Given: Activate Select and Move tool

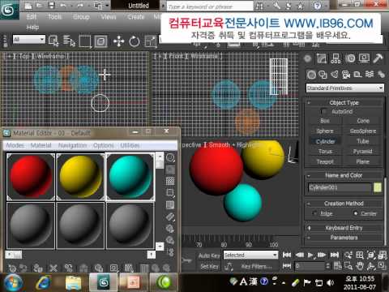Looking at the screenshot, I should click(118, 41).
